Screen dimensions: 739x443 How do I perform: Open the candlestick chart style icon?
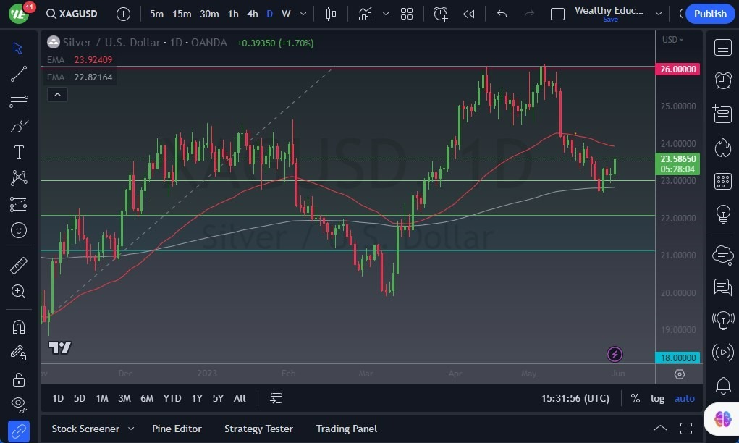(x=332, y=14)
